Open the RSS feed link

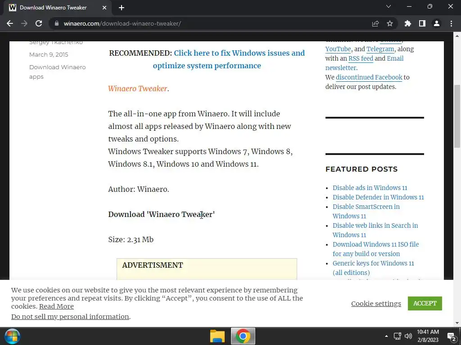pos(361,58)
